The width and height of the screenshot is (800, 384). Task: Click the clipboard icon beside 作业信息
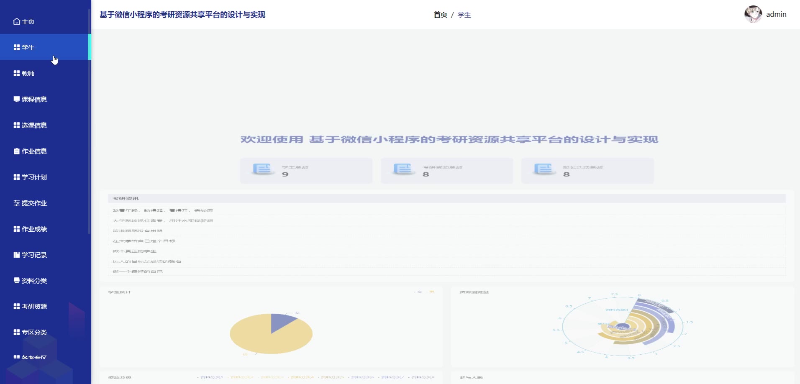(17, 151)
